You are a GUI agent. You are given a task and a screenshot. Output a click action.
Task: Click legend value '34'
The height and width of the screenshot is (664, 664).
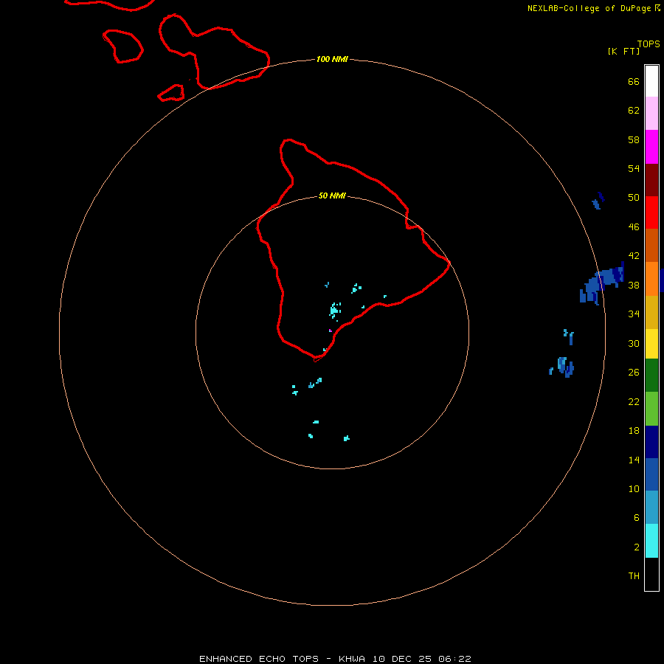(634, 314)
